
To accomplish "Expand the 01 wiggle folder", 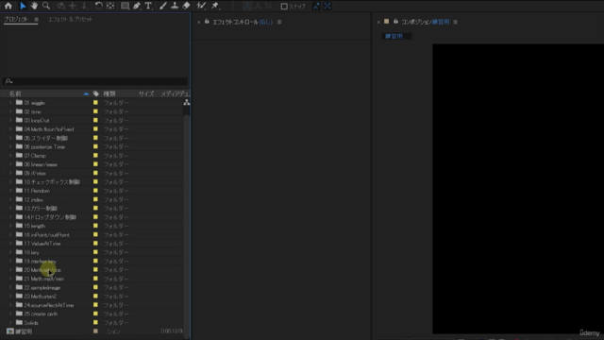I will [10, 103].
